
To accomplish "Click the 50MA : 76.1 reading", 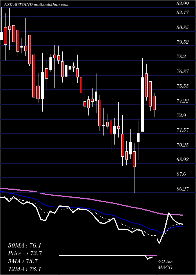I will (x=25, y=246).
